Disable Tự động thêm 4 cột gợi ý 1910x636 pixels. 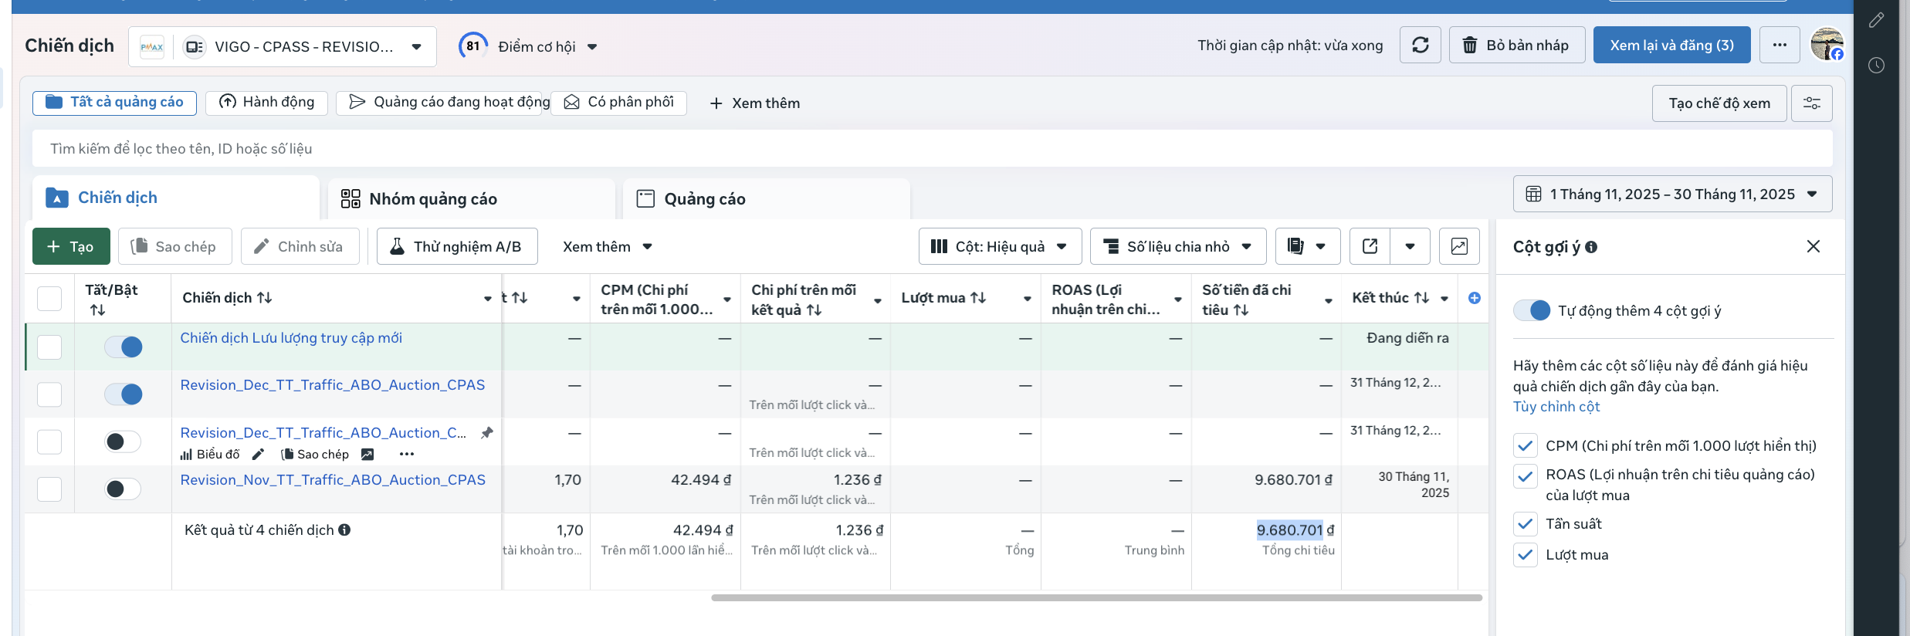coord(1532,310)
